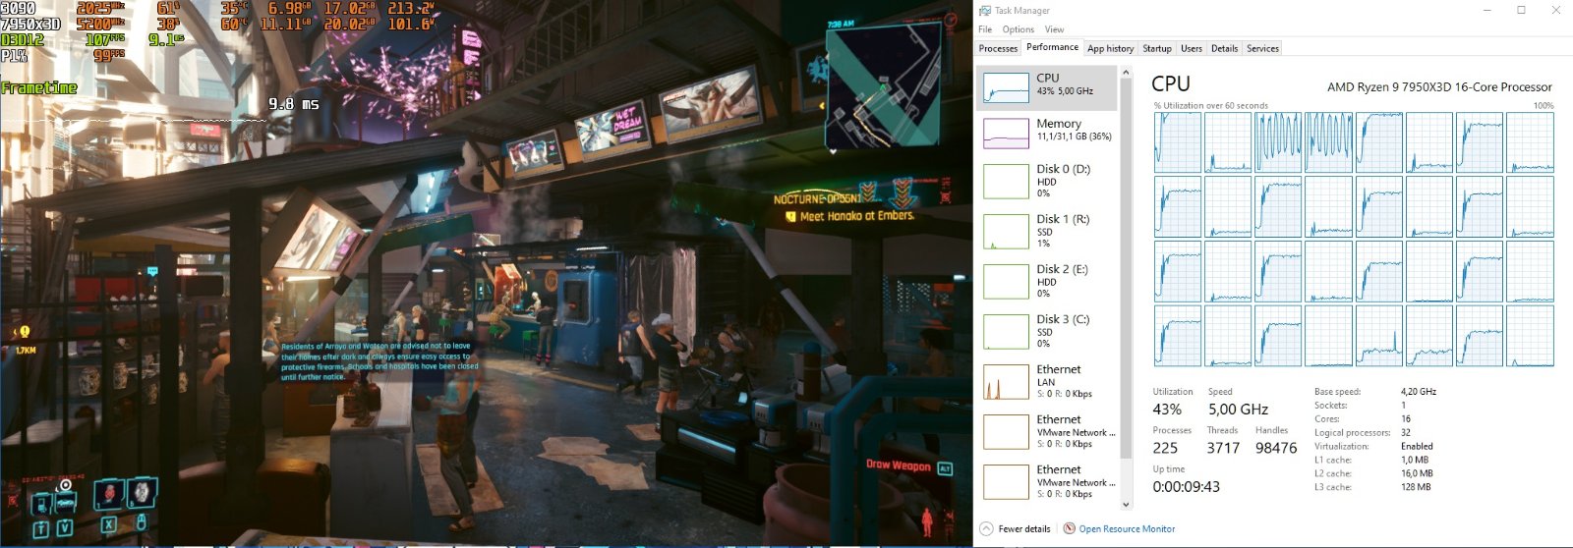Viewport: 1573px width, 548px height.
Task: Select Ethernet LAN in the sidebar
Action: pos(1047,381)
